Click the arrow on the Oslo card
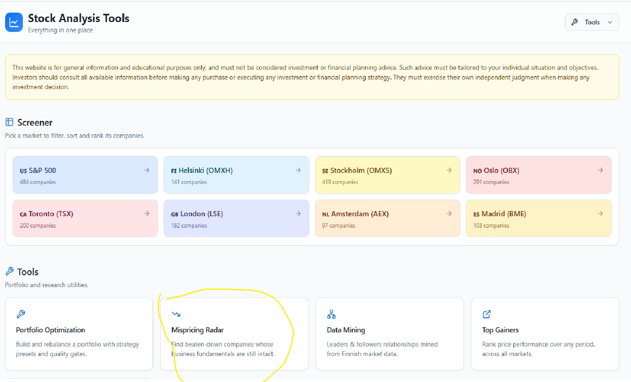 (600, 170)
